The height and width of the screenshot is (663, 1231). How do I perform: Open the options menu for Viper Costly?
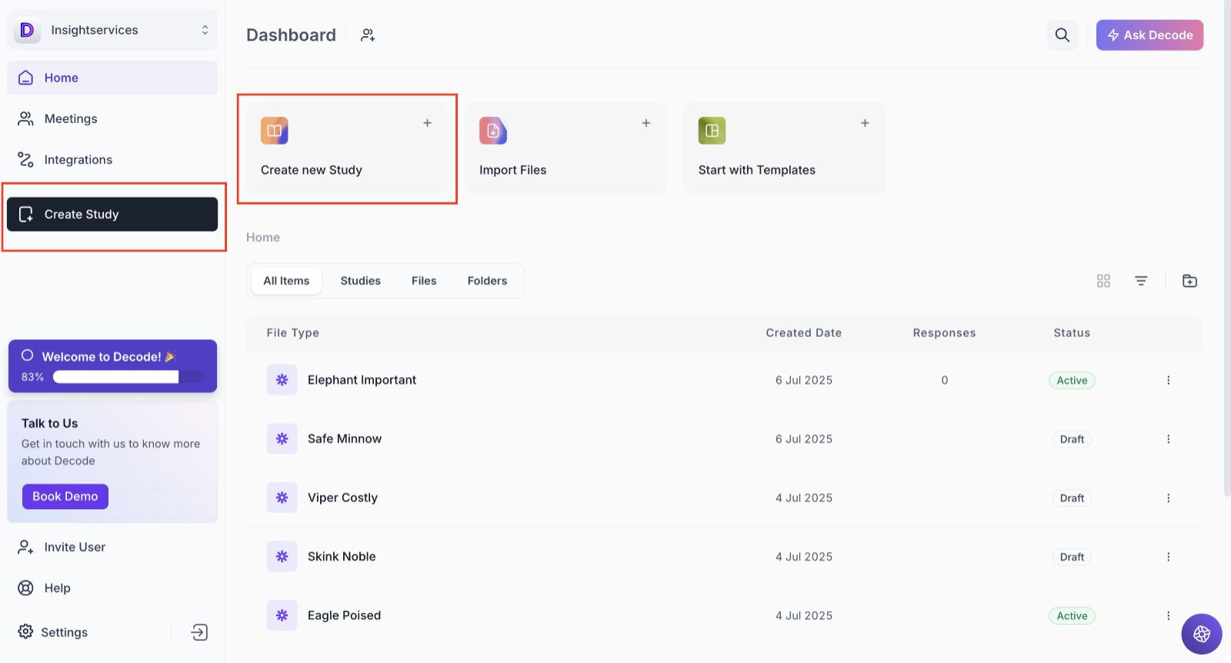pos(1168,498)
